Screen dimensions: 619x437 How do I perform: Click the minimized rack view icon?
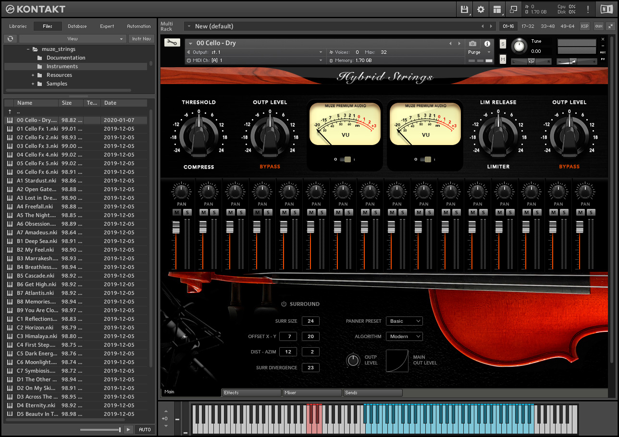(513, 9)
